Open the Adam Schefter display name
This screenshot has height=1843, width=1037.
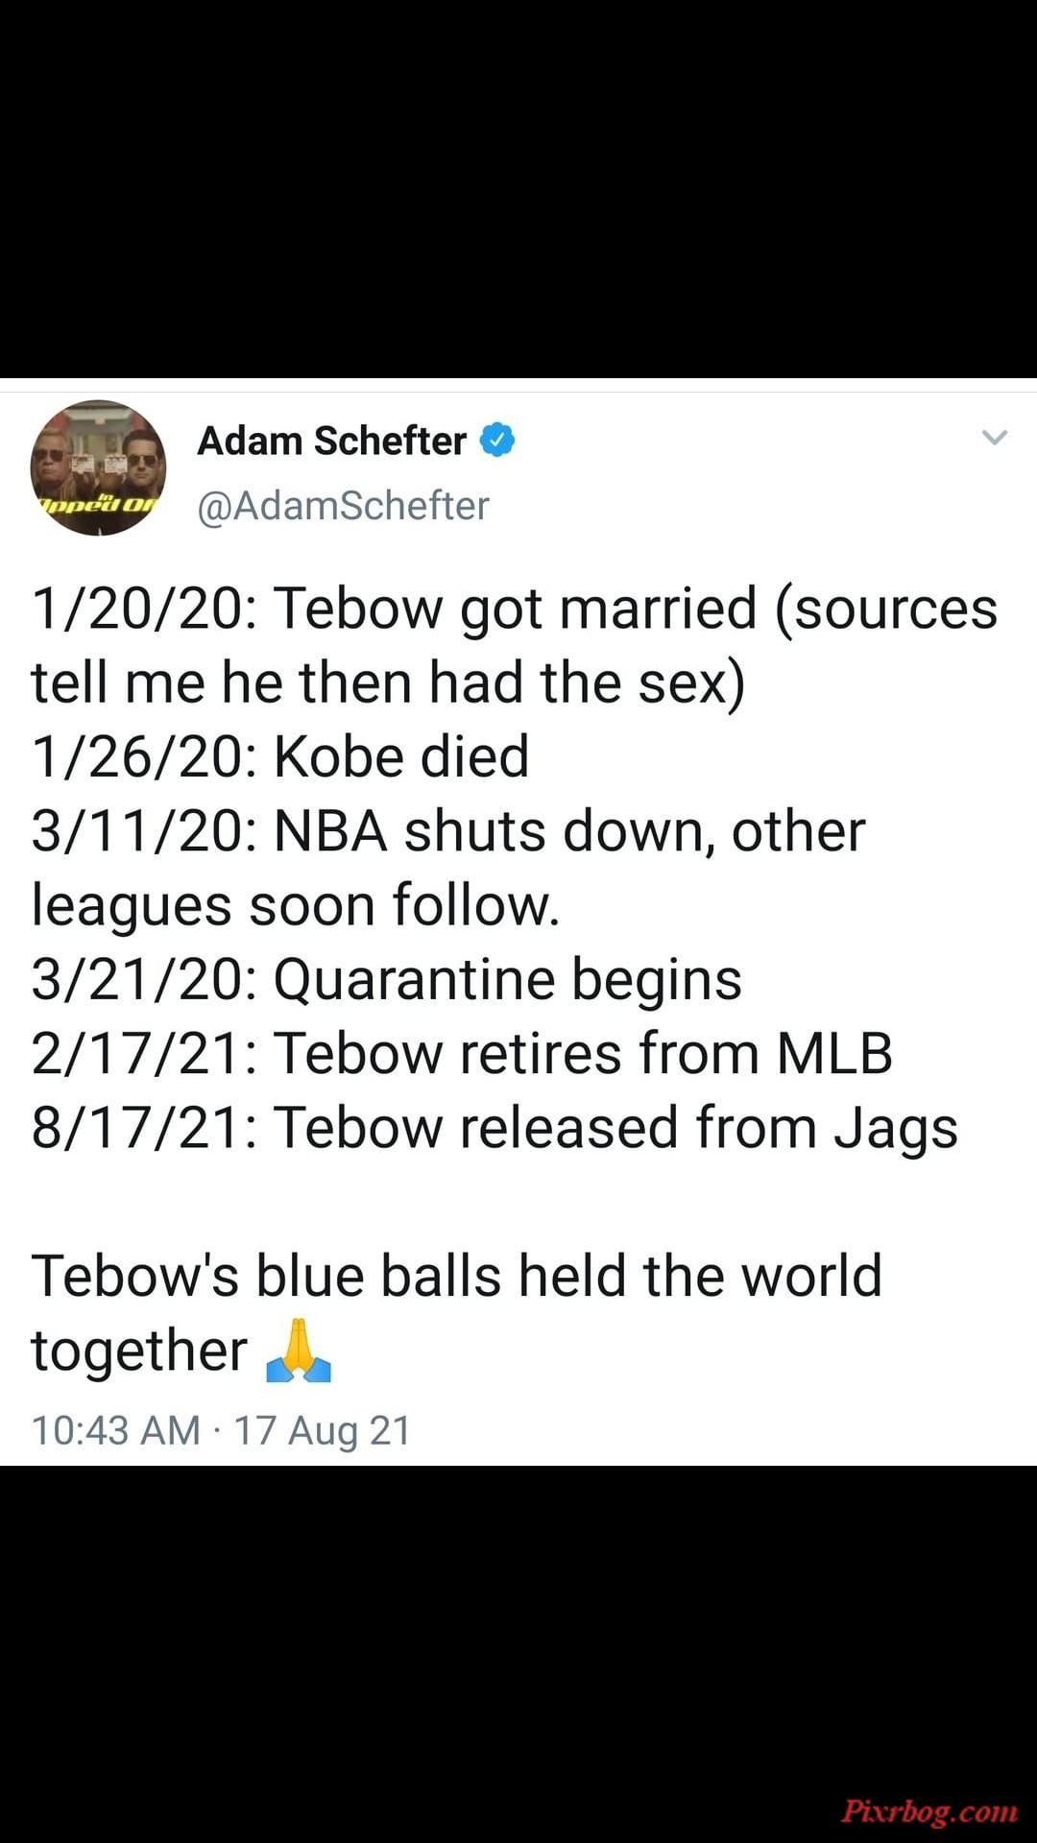(x=331, y=441)
